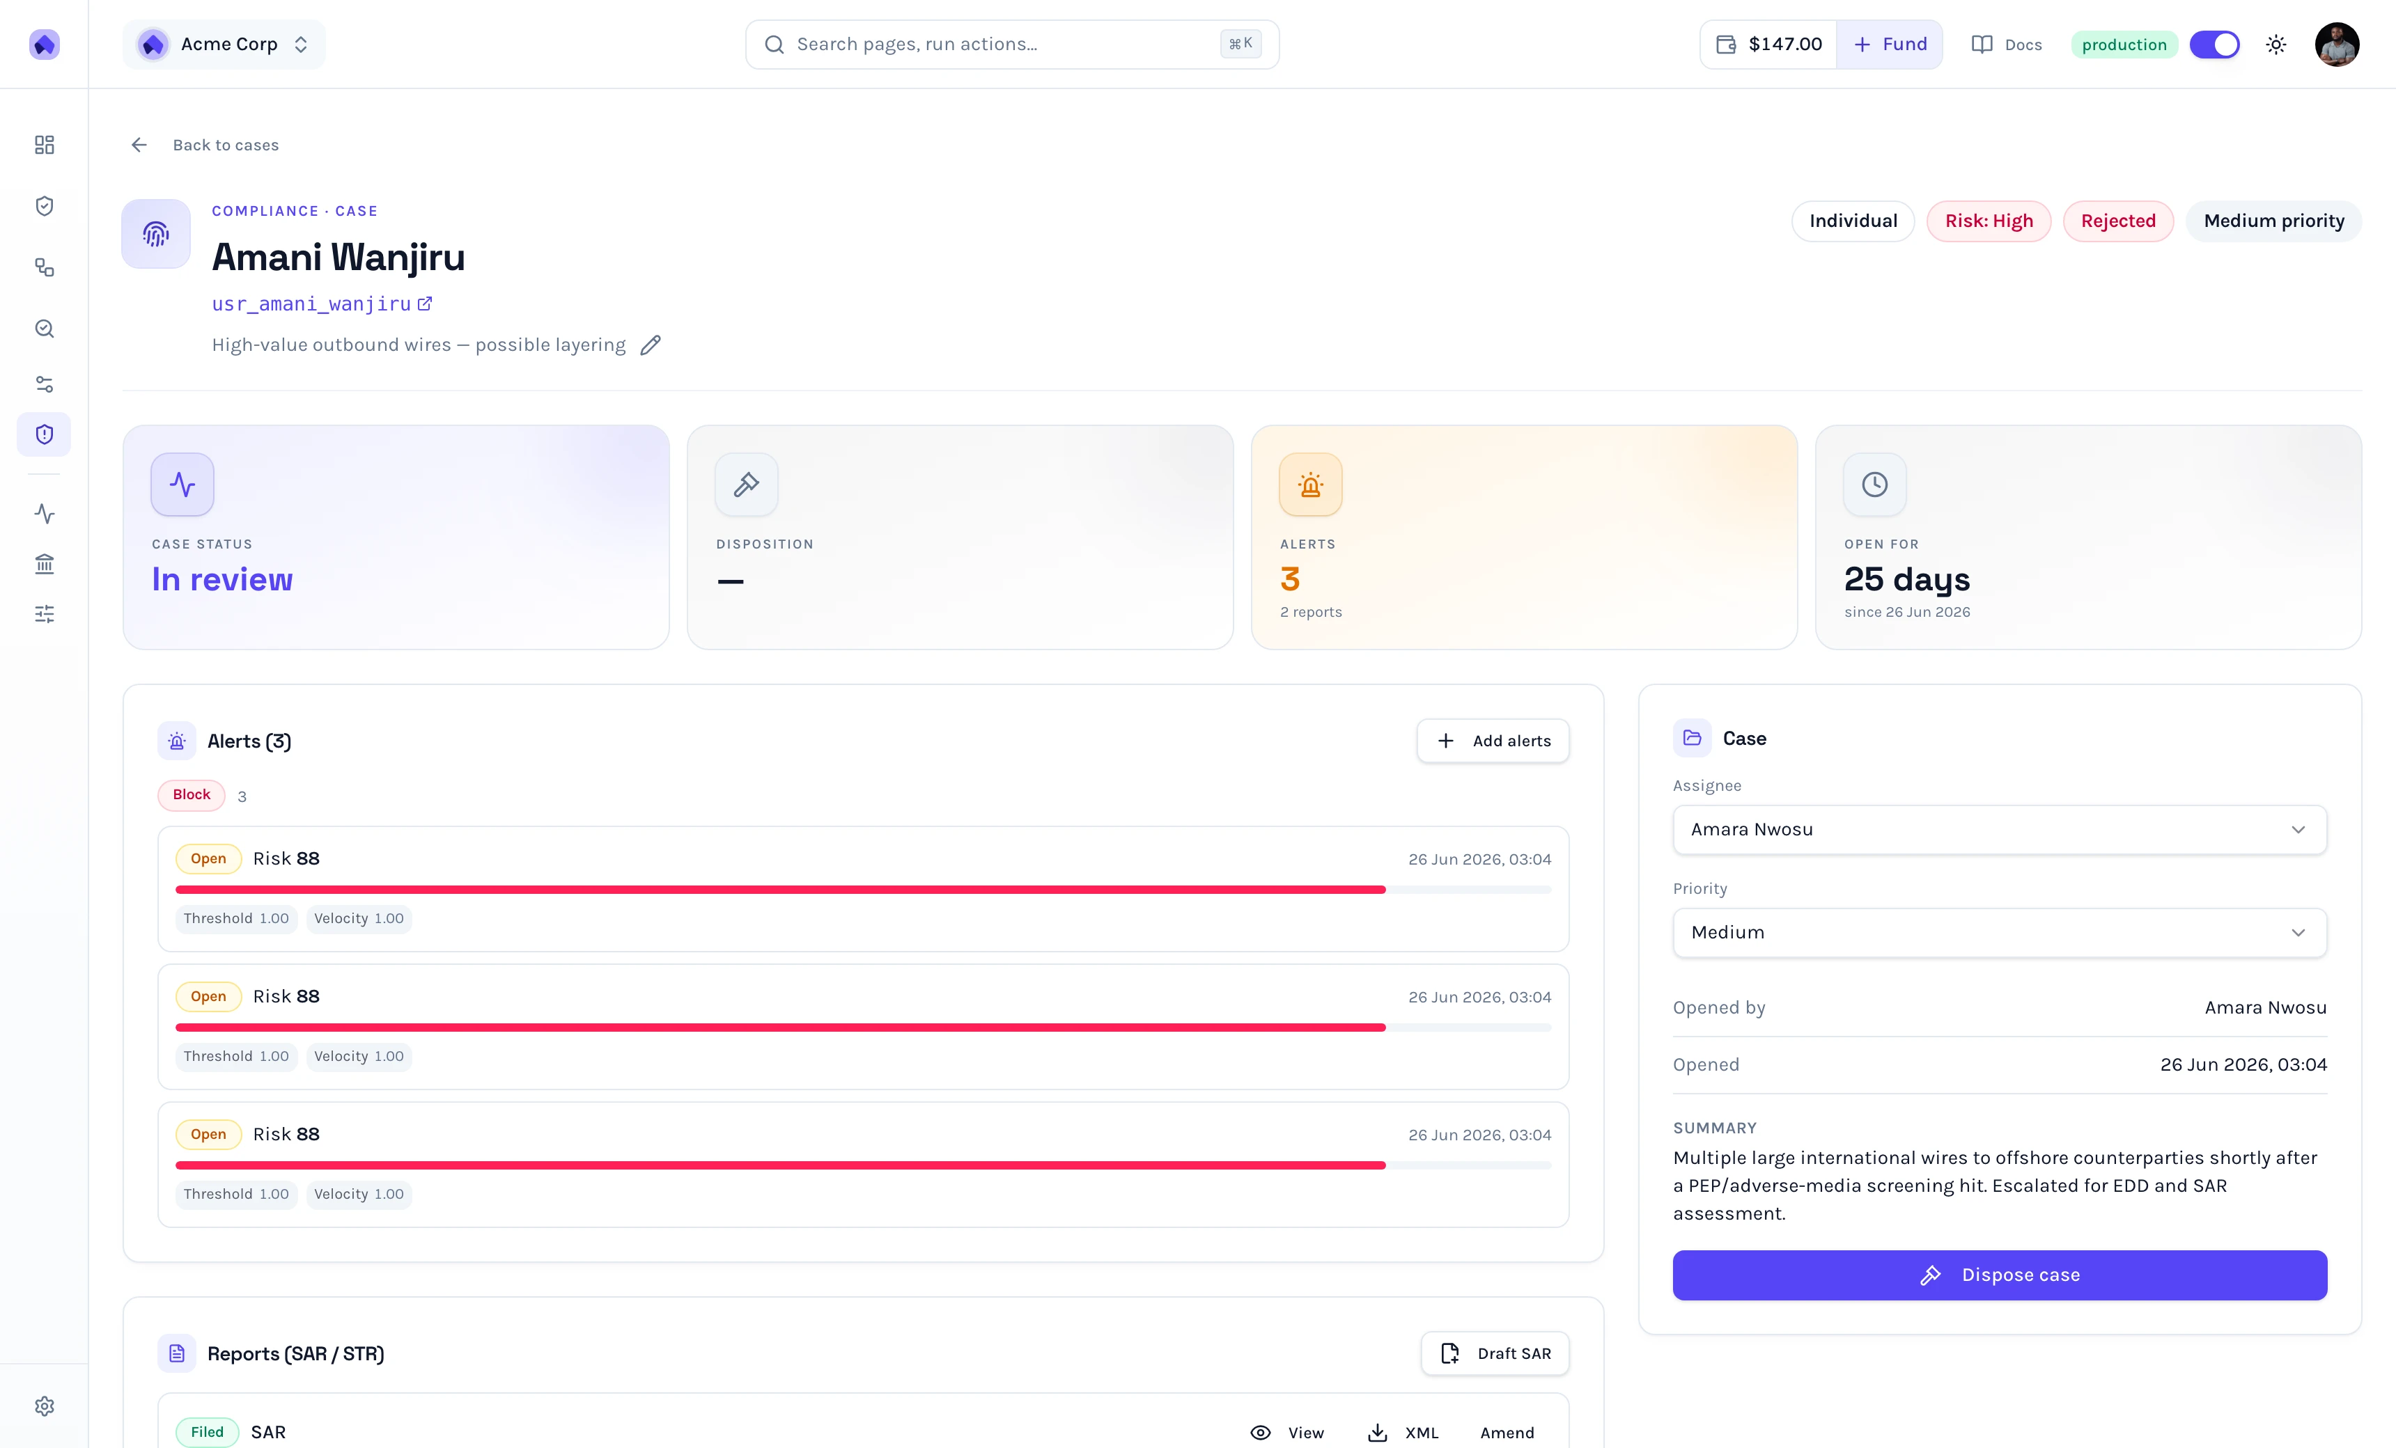
Task: View the filed SAR report
Action: pos(1286,1433)
